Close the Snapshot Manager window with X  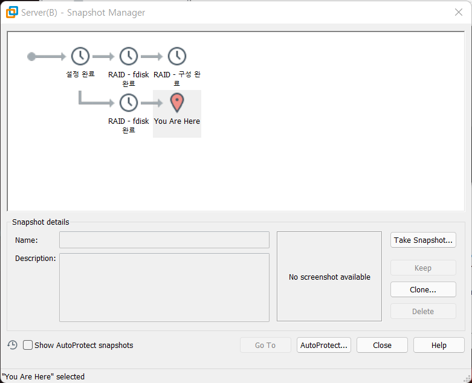tap(459, 12)
